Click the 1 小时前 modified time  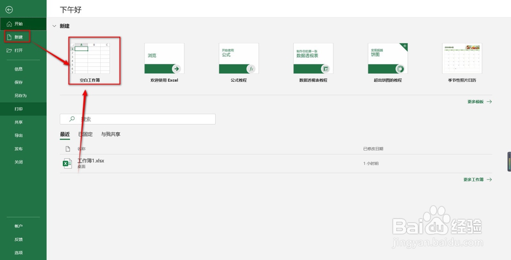(x=371, y=163)
